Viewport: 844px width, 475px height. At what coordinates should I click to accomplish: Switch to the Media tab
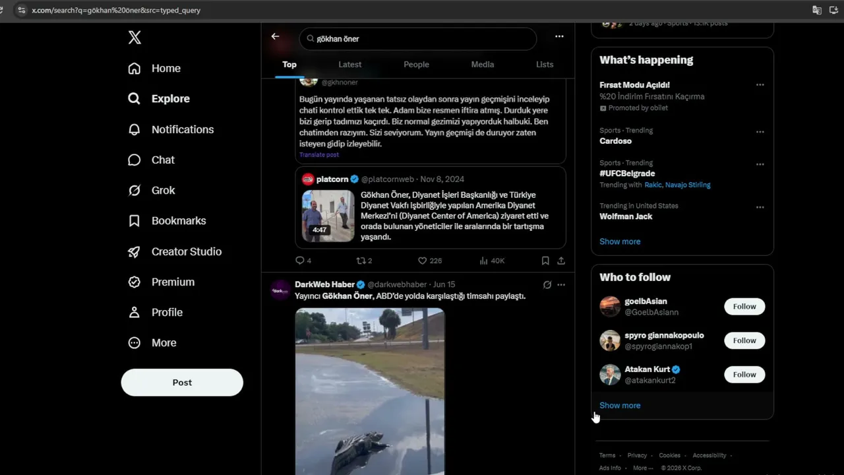(483, 65)
